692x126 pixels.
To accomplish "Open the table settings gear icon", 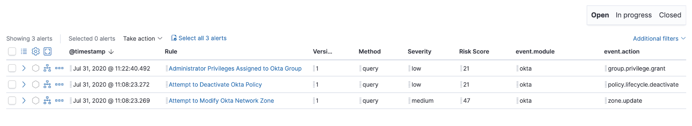I will (x=36, y=52).
